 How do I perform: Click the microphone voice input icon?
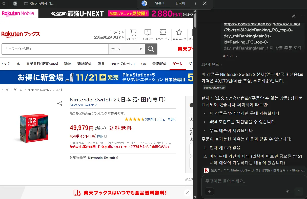[x=288, y=191]
